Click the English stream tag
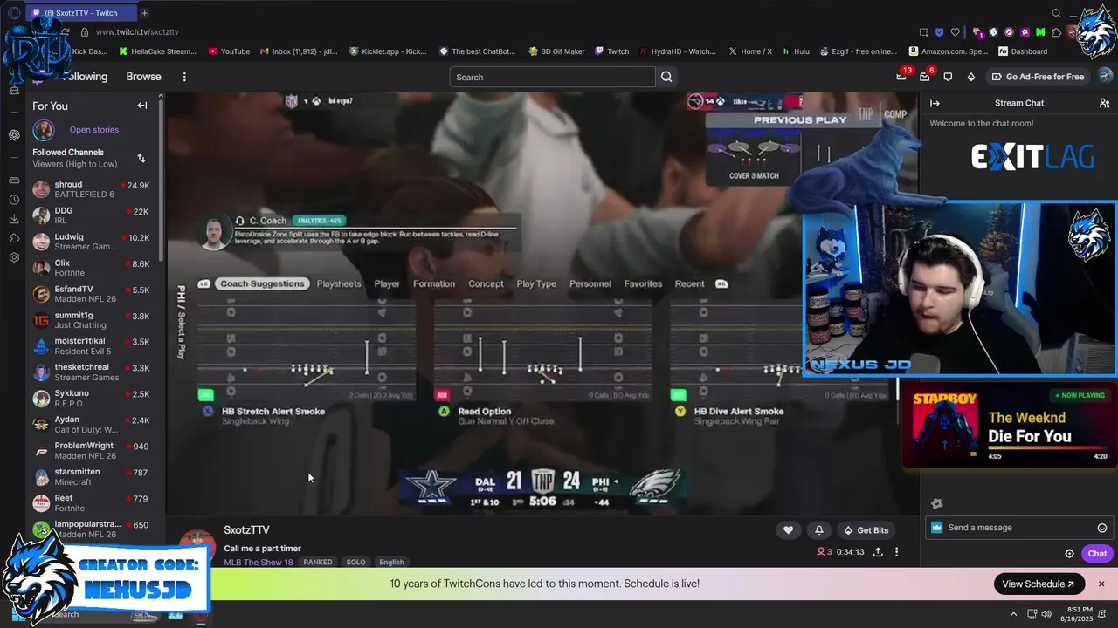Screen dimensions: 1118x628 coord(391,563)
